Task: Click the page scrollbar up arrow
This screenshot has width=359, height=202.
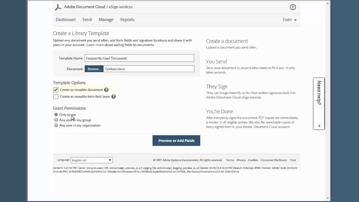Action: [328, 3]
